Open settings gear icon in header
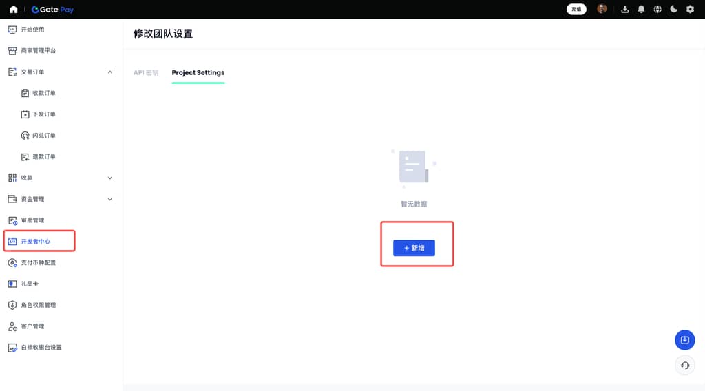This screenshot has height=391, width=705. coord(690,10)
